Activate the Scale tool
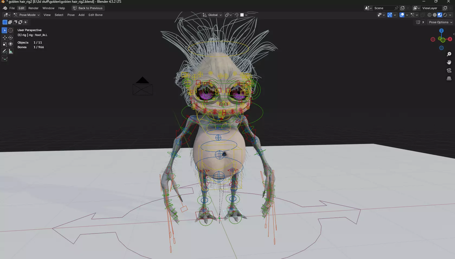The width and height of the screenshot is (455, 259). click(5, 44)
